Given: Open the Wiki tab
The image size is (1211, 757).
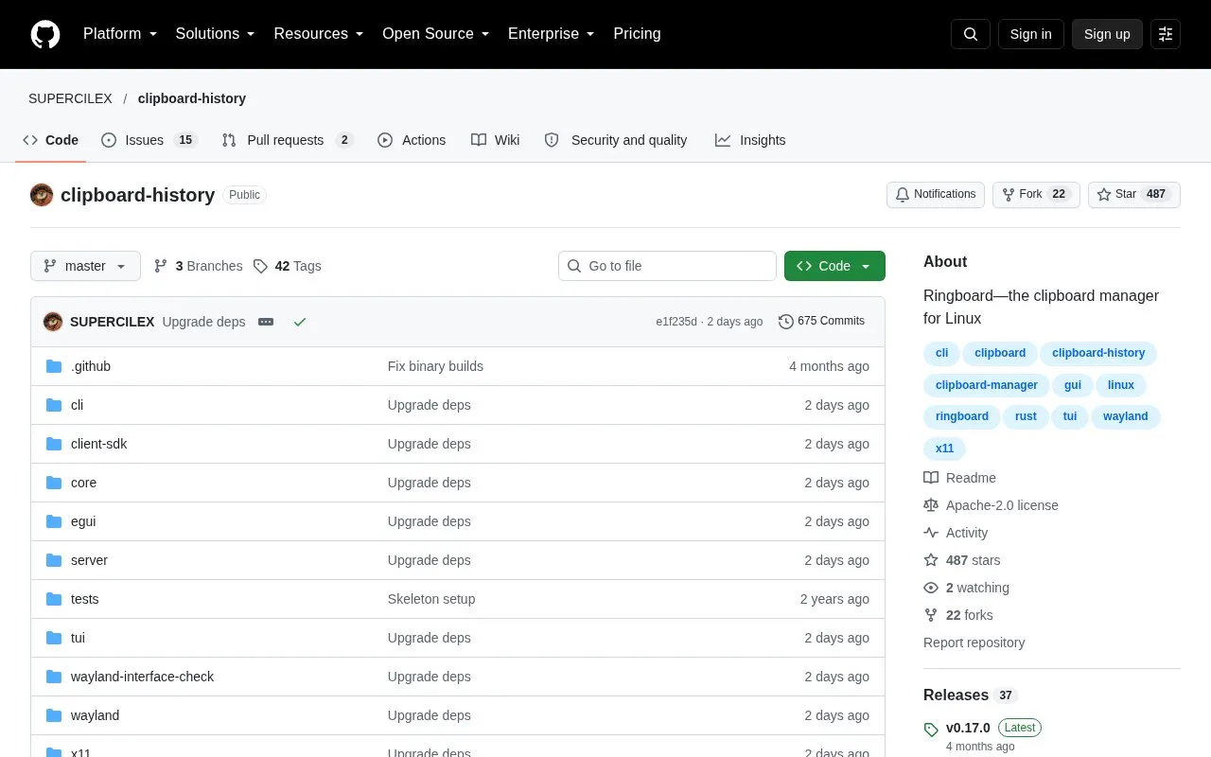Looking at the screenshot, I should click(x=496, y=140).
